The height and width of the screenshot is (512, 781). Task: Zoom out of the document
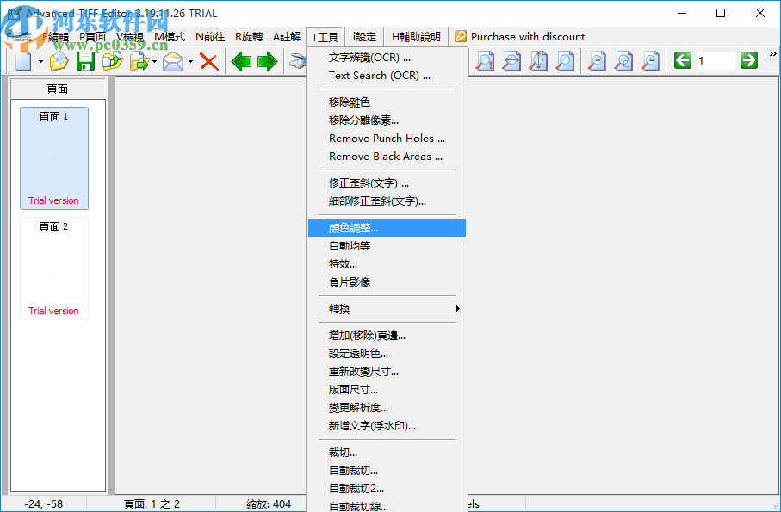(x=649, y=61)
